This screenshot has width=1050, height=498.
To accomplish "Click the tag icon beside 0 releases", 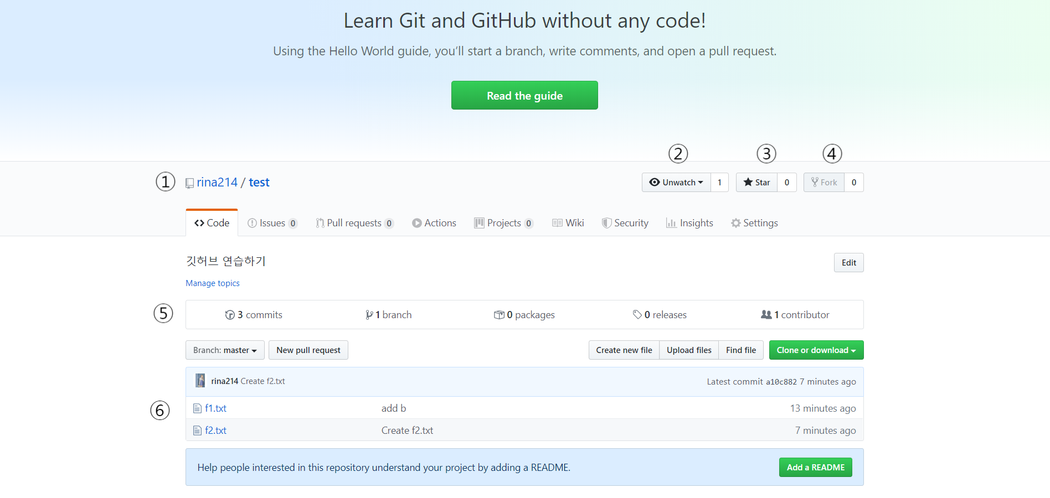I will (x=637, y=314).
